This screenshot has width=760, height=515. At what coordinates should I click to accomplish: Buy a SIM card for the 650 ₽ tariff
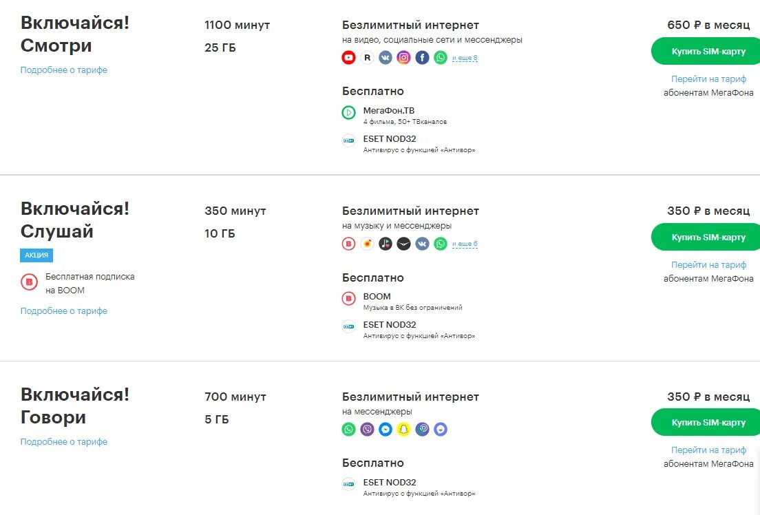pyautogui.click(x=707, y=51)
